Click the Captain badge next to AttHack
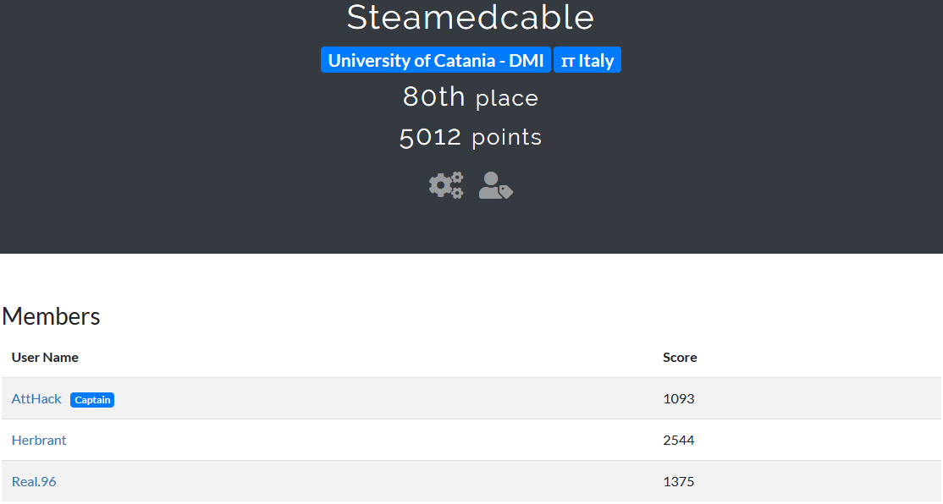The height and width of the screenshot is (504, 943). click(x=92, y=400)
